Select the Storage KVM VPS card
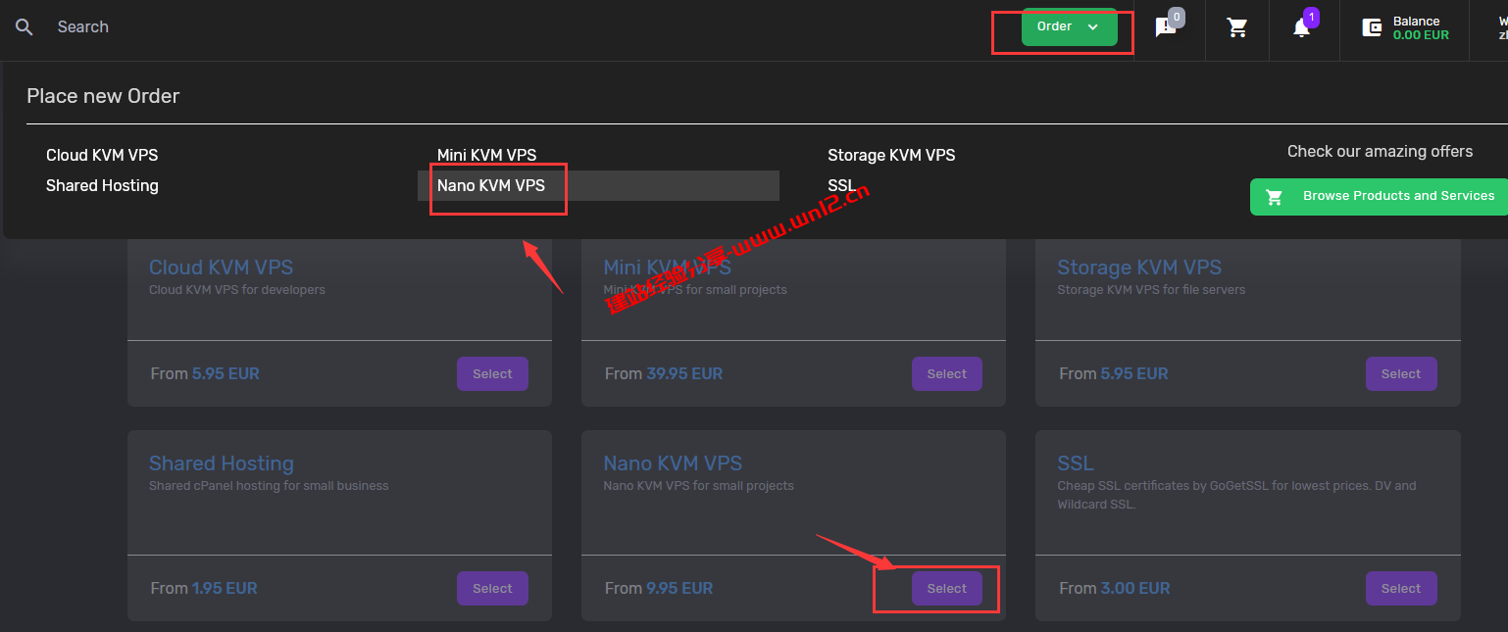This screenshot has height=632, width=1508. pos(1400,373)
